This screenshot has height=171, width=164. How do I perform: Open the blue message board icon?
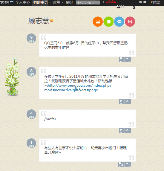click(119, 22)
